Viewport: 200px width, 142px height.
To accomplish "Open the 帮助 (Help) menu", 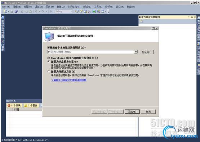I will pos(131,6).
